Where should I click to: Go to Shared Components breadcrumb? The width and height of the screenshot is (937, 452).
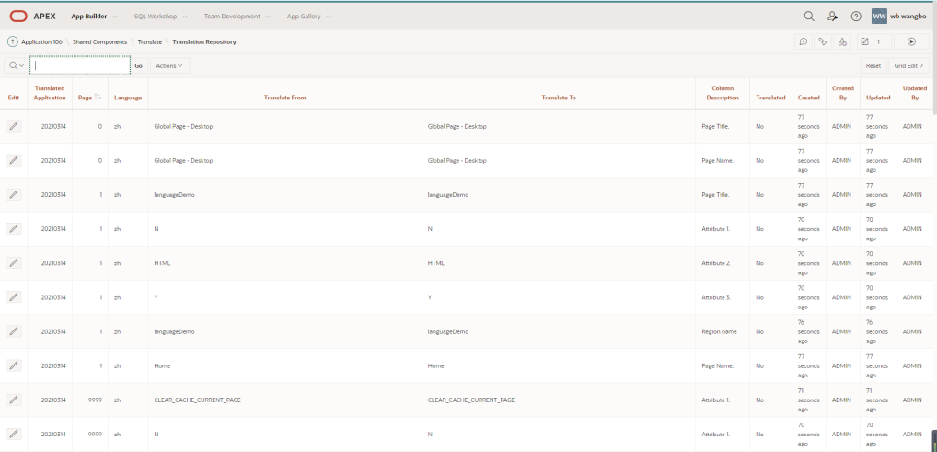click(99, 41)
